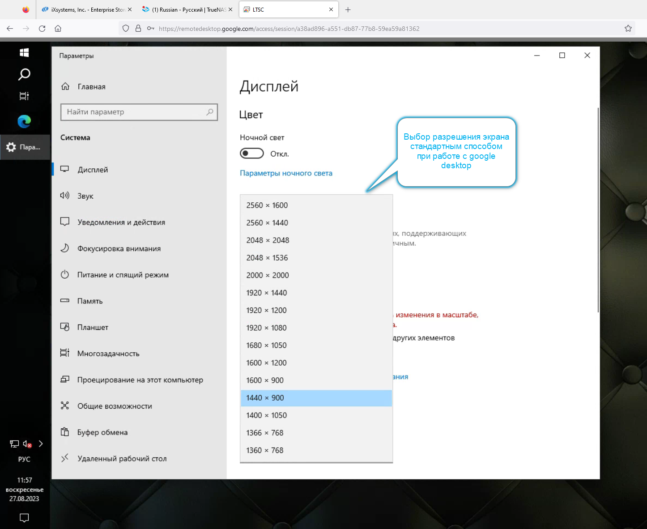Click the notification icon beside Уведомления и действия
Image resolution: width=647 pixels, height=529 pixels.
click(65, 222)
